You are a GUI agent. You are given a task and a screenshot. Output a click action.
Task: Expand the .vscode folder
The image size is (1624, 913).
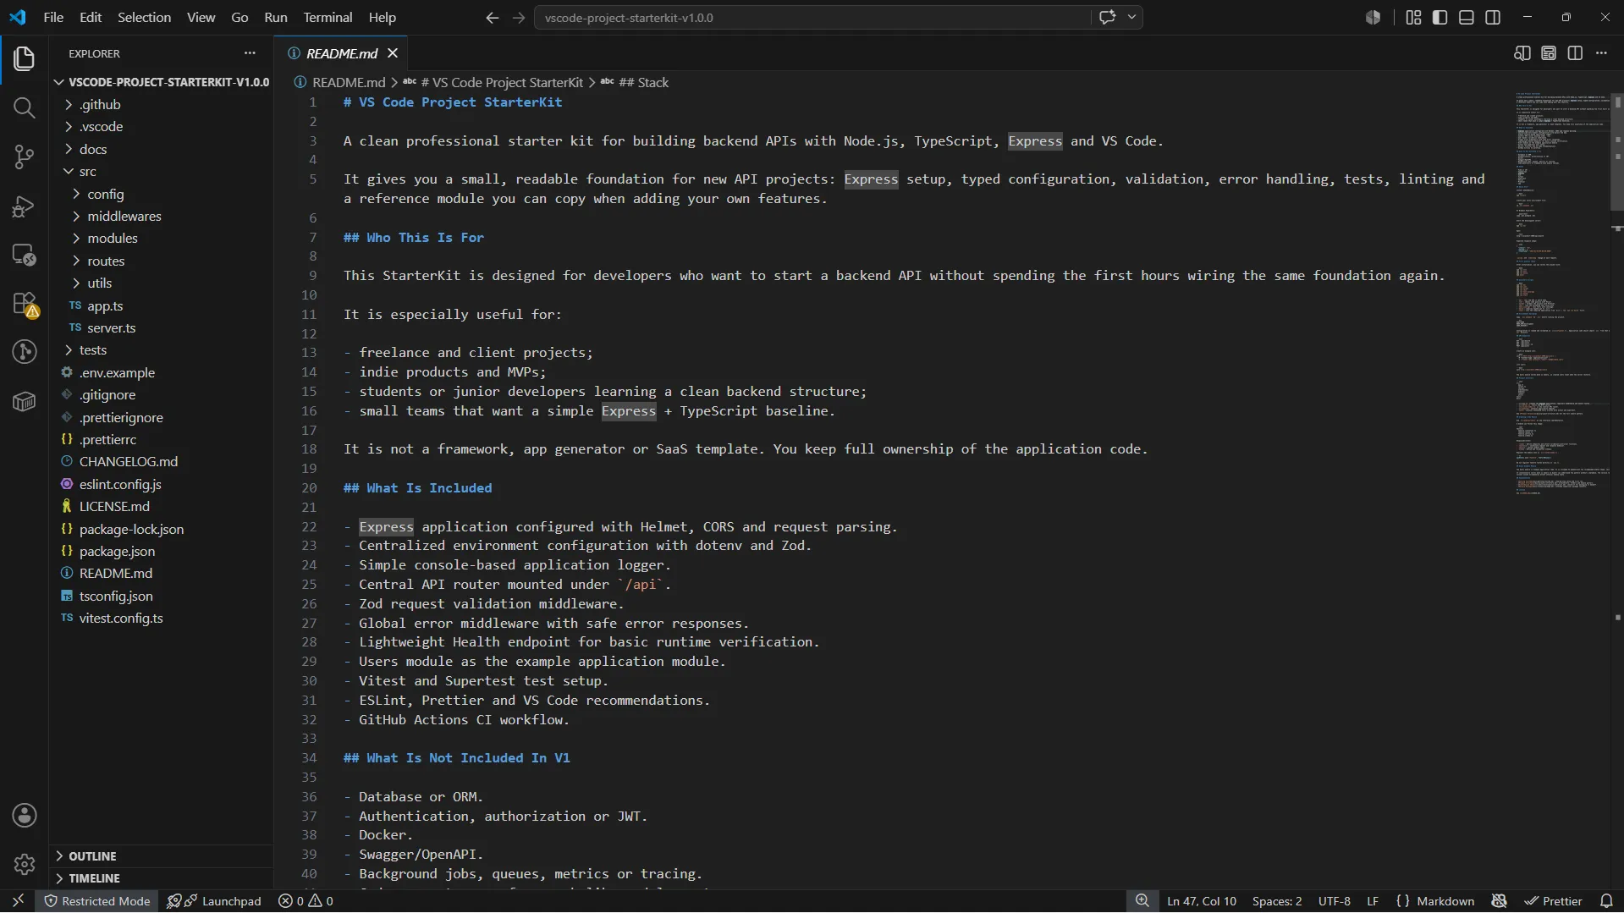tap(161, 126)
